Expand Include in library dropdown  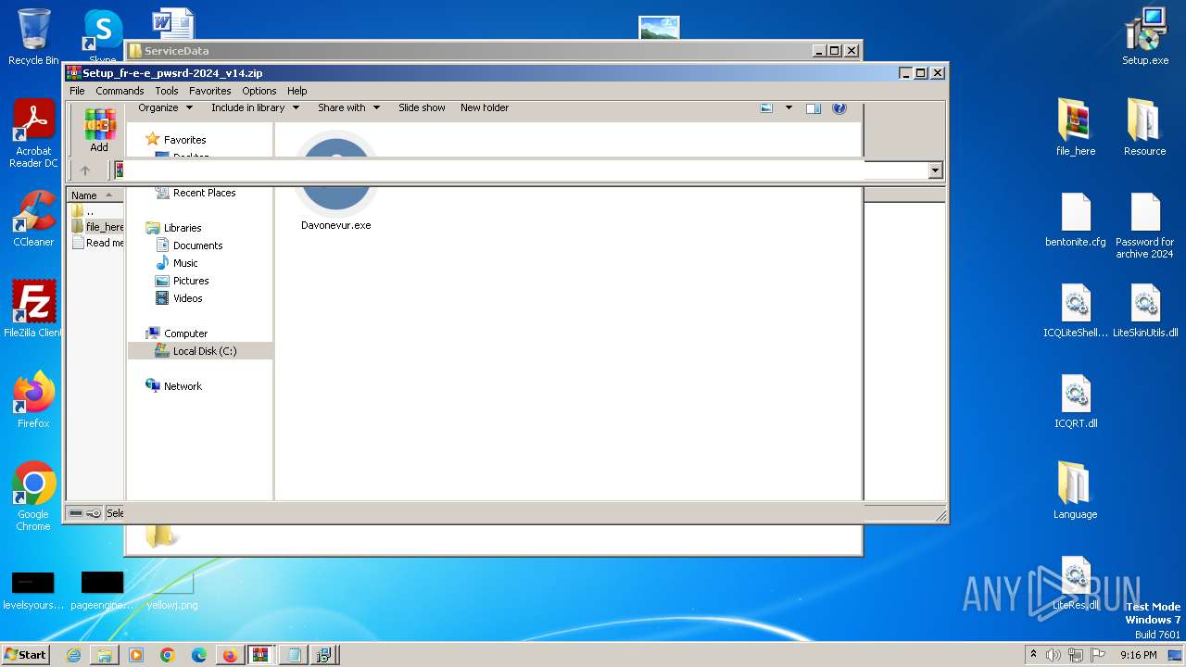pyautogui.click(x=255, y=107)
